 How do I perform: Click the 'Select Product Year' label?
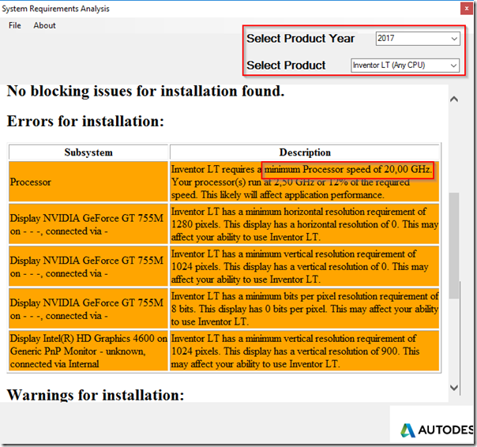(301, 39)
